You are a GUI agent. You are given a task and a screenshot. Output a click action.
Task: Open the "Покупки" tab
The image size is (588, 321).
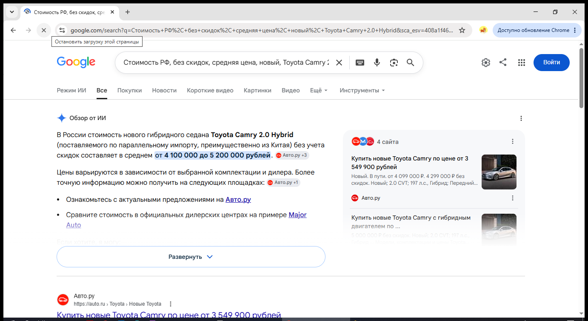pos(130,90)
